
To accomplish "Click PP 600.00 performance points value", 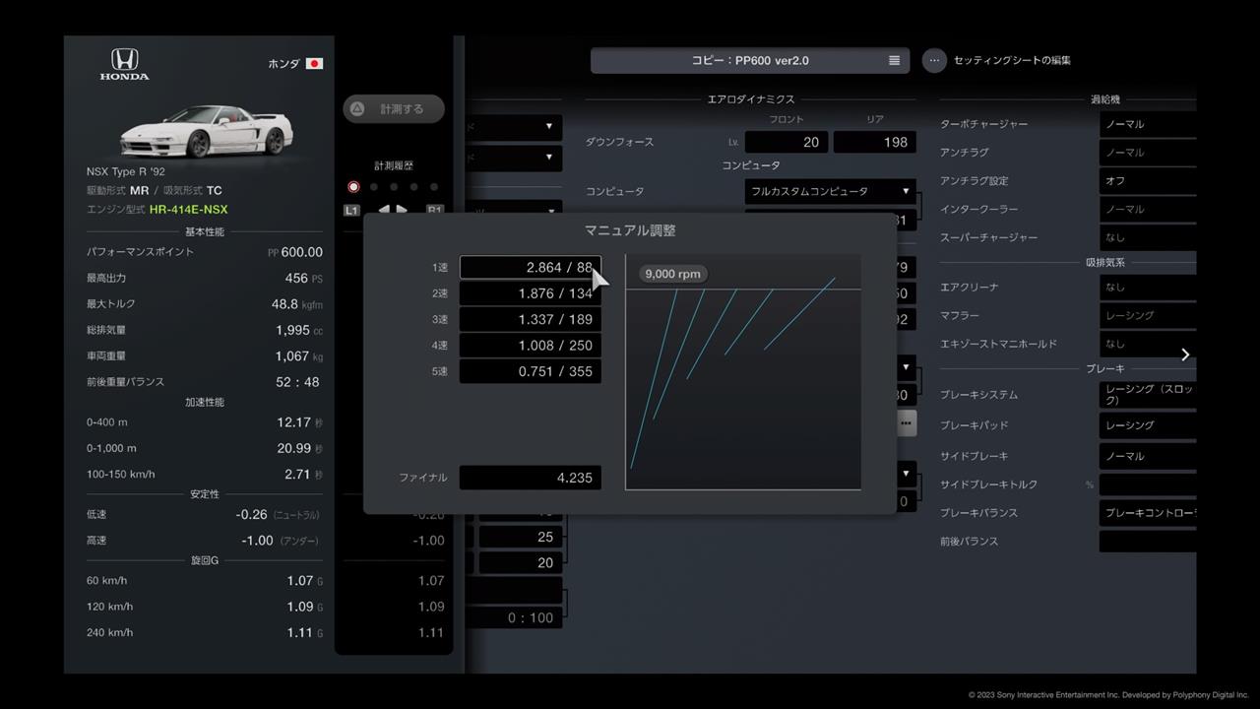I will pyautogui.click(x=295, y=252).
